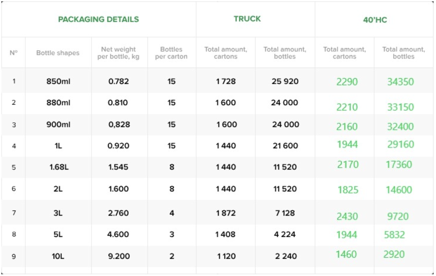Click the 850ml bottle shape cell
Image resolution: width=436 pixels, height=276 pixels.
[58, 81]
